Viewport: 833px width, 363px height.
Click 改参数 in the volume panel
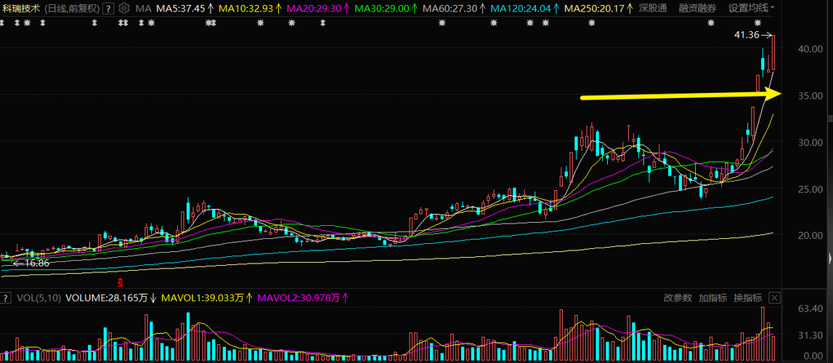pos(678,298)
